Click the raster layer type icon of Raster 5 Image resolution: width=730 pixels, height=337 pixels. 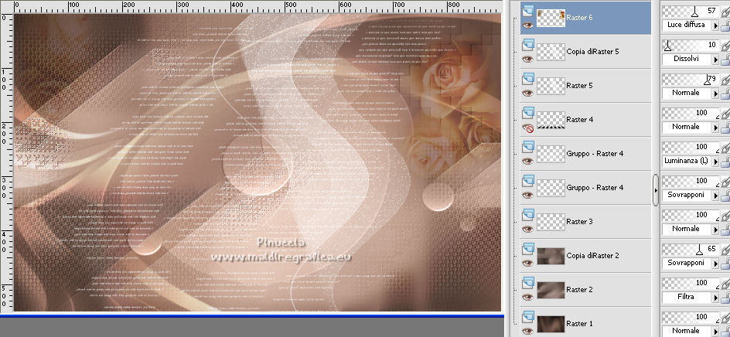click(x=527, y=79)
